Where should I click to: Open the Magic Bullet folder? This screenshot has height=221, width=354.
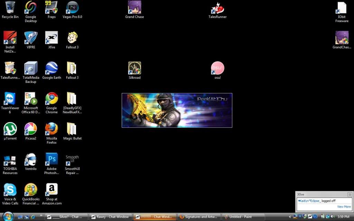pos(72,129)
